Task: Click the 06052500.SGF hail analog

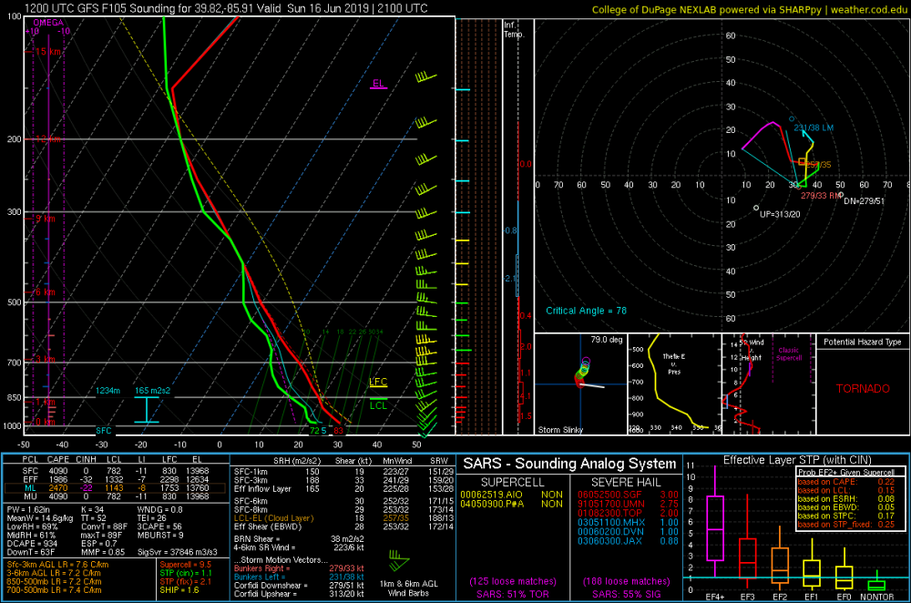Action: (609, 495)
